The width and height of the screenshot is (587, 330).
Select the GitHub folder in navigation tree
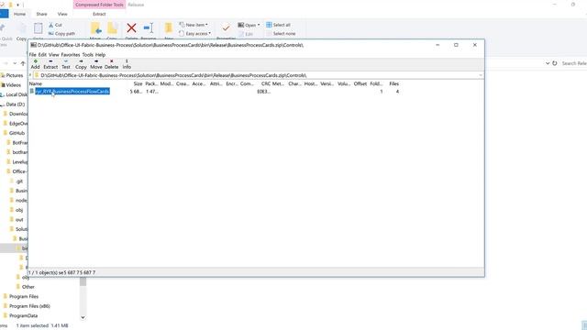tap(17, 133)
